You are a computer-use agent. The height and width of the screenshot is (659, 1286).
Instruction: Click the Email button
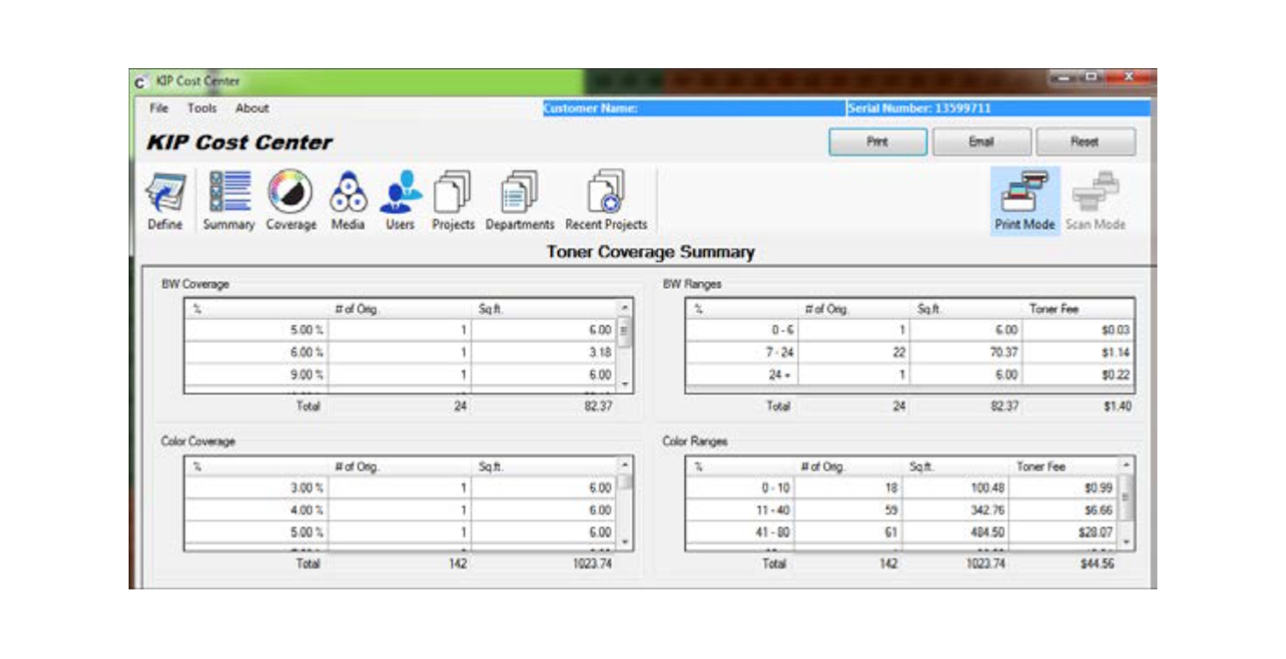coord(982,141)
